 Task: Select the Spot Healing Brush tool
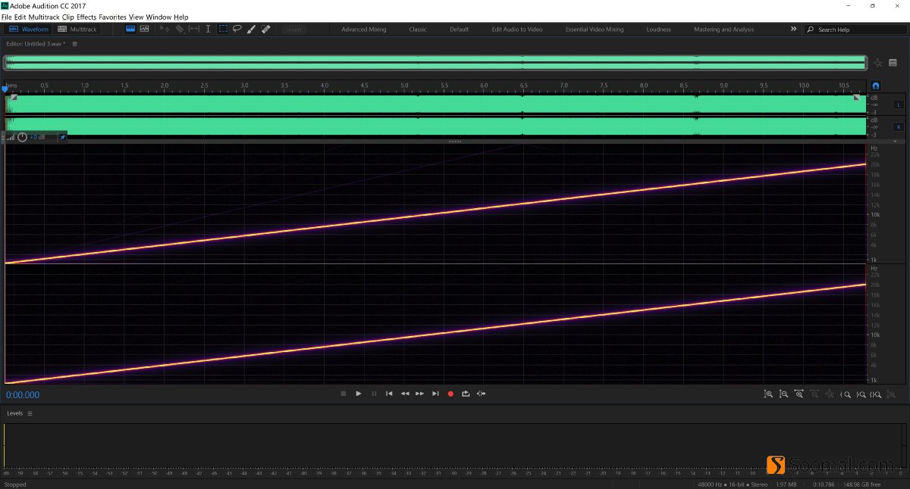pyautogui.click(x=265, y=30)
